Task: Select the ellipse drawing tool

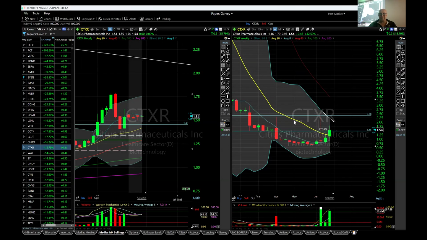Action: [x=223, y=101]
